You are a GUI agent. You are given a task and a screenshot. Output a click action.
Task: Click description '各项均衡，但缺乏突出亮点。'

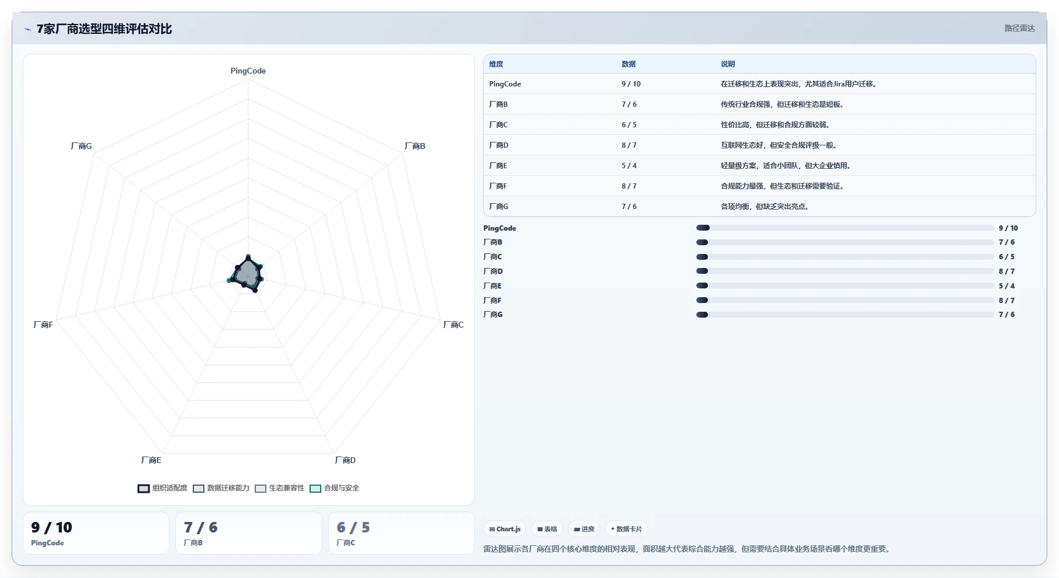pos(765,207)
